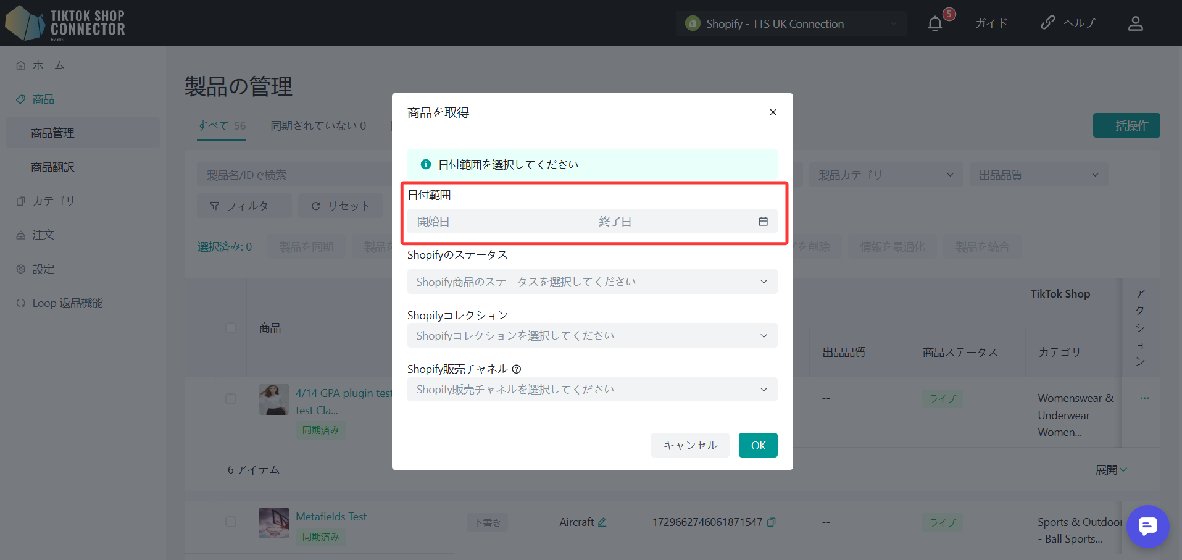The height and width of the screenshot is (560, 1182).
Task: Check the 4/14 GPA plugin test row checkbox
Action: pyautogui.click(x=231, y=399)
